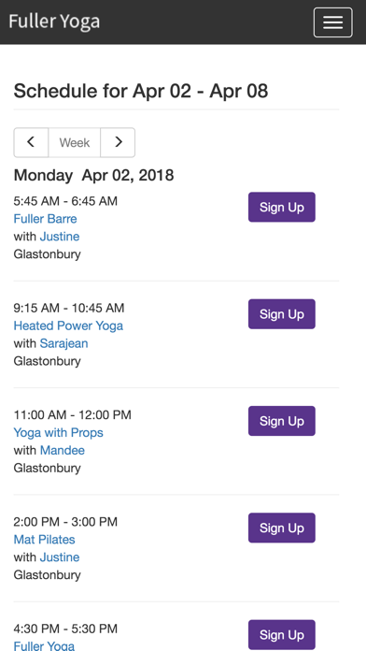View instructor Justine for Fuller Barre
The image size is (366, 651).
[60, 237]
